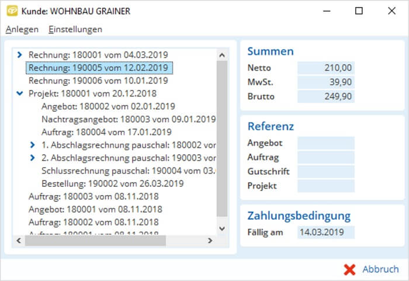The height and width of the screenshot is (281, 409).
Task: Open the Anlegen menu
Action: click(x=22, y=29)
